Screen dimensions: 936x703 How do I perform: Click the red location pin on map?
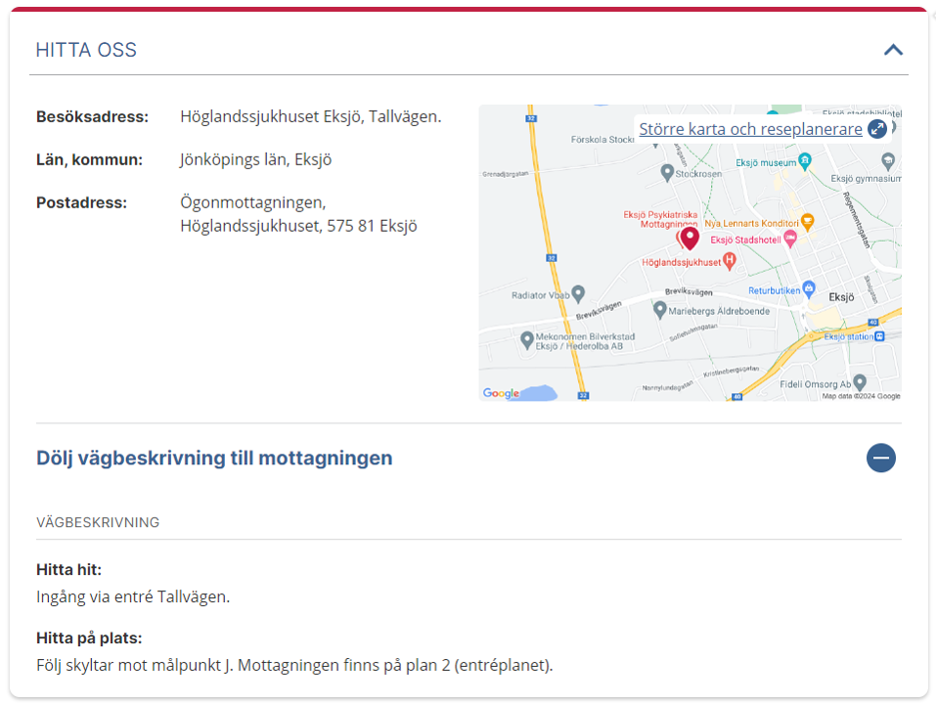click(x=690, y=239)
